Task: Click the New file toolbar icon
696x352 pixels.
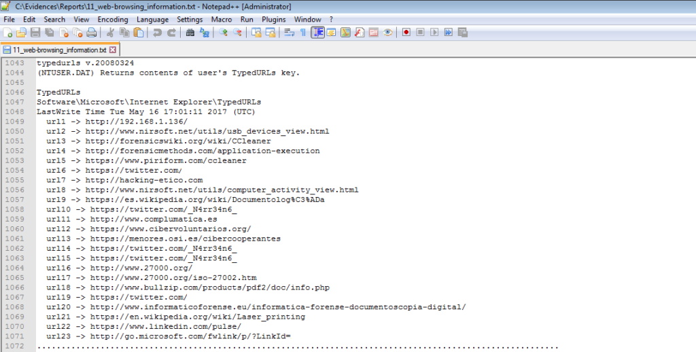Action: tap(7, 32)
